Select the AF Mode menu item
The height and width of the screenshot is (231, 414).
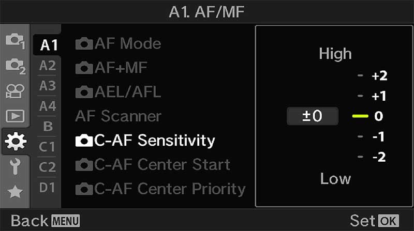[x=118, y=43]
